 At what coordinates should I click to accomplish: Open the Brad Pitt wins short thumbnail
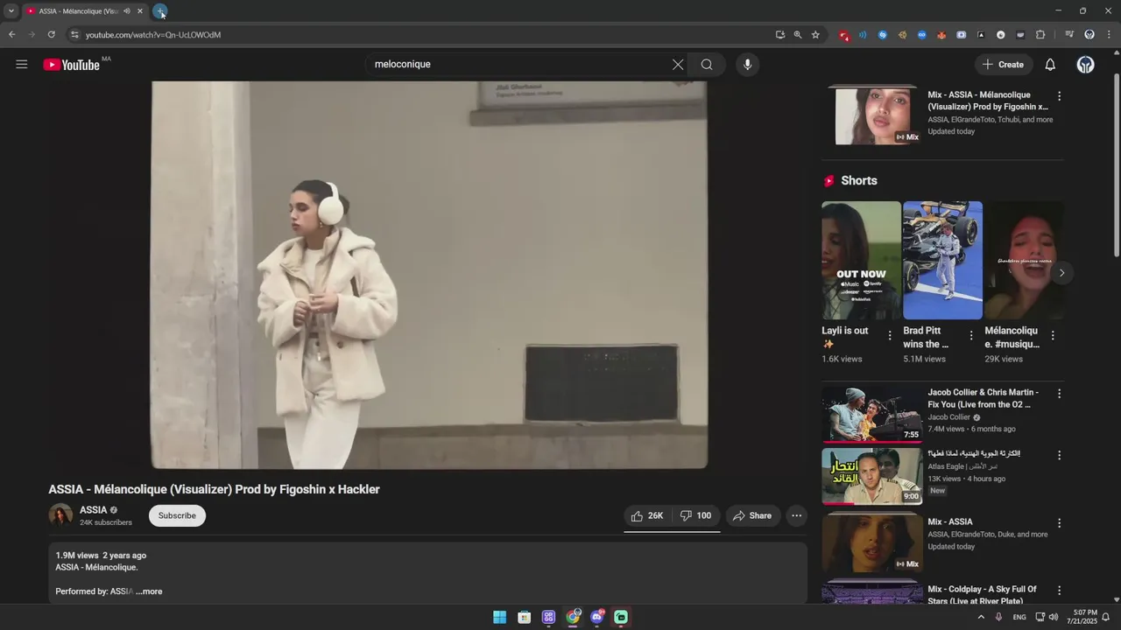pyautogui.click(x=942, y=261)
